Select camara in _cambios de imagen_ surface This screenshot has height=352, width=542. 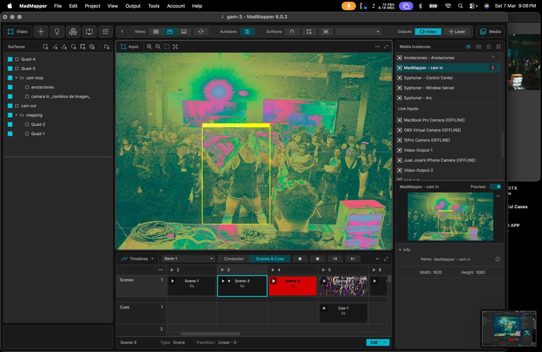point(61,97)
